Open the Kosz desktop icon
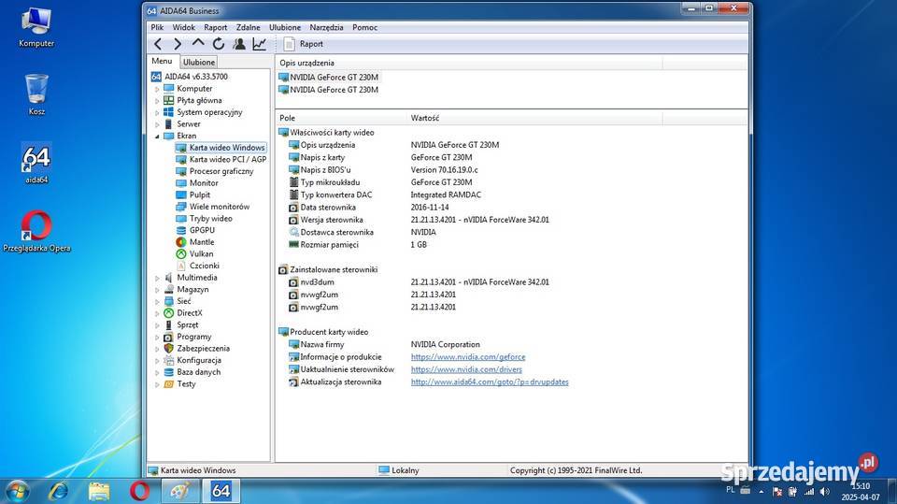Image resolution: width=897 pixels, height=504 pixels. pos(36,94)
